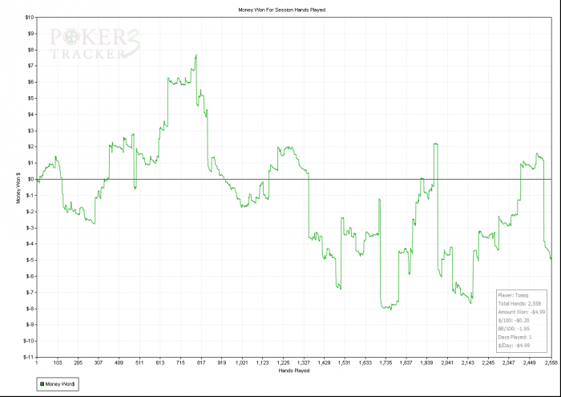
Task: Select 'Total Hands: 2,558' in stats box
Action: [519, 304]
